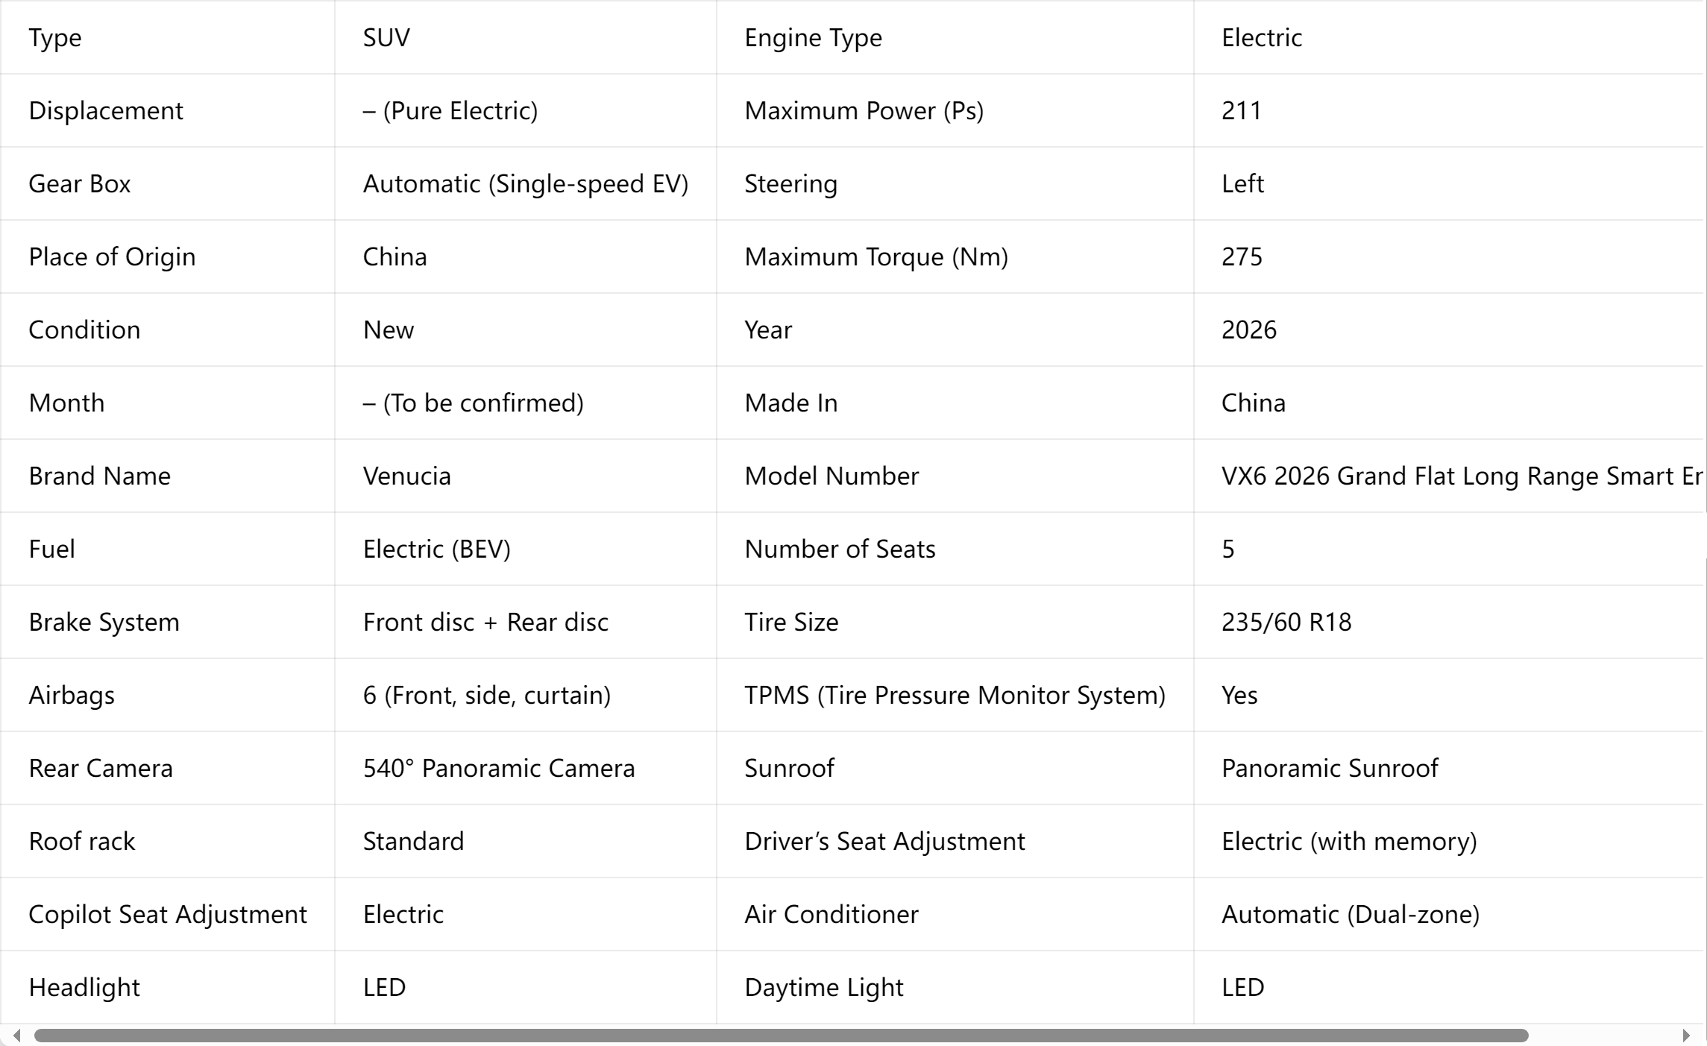Select the Automatic (Dual-zone) air conditioner value
The height and width of the screenshot is (1046, 1707).
pyautogui.click(x=1351, y=914)
